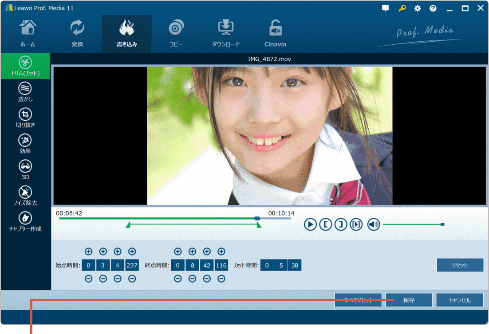This screenshot has height=334, width=489.
Task: Select the Trim (トリム カット) tool
Action: 25,66
